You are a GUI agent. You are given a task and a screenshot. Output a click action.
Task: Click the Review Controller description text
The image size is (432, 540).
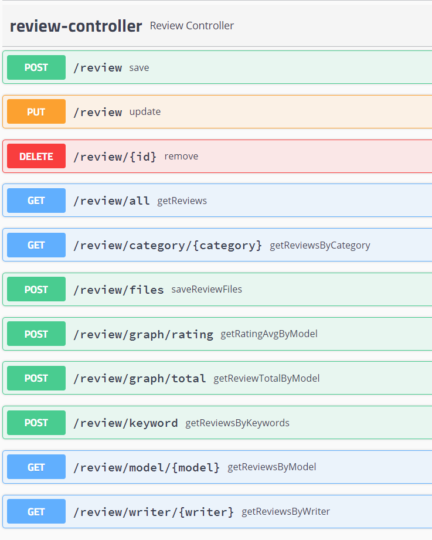point(192,26)
